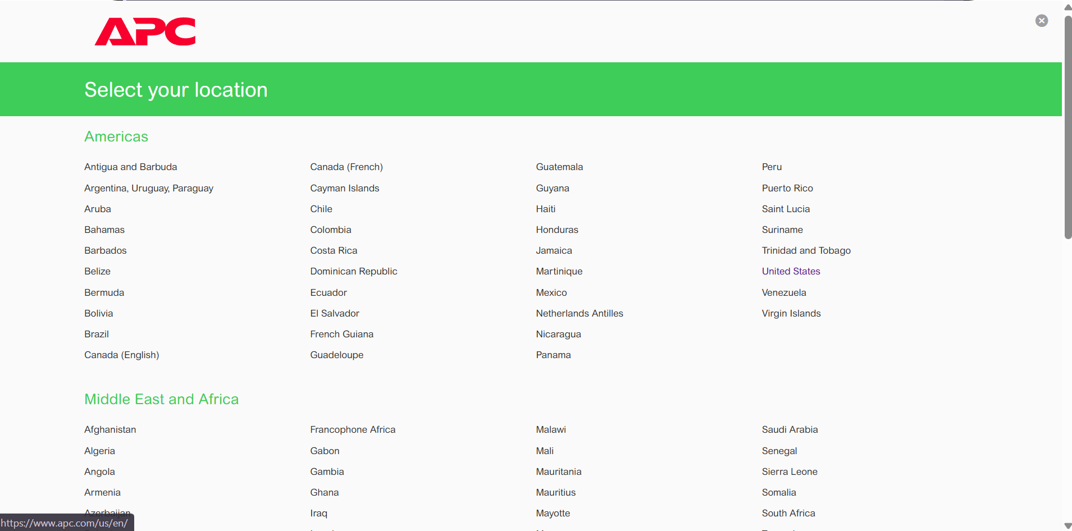Select Canada (French)
The width and height of the screenshot is (1072, 531).
click(x=346, y=167)
